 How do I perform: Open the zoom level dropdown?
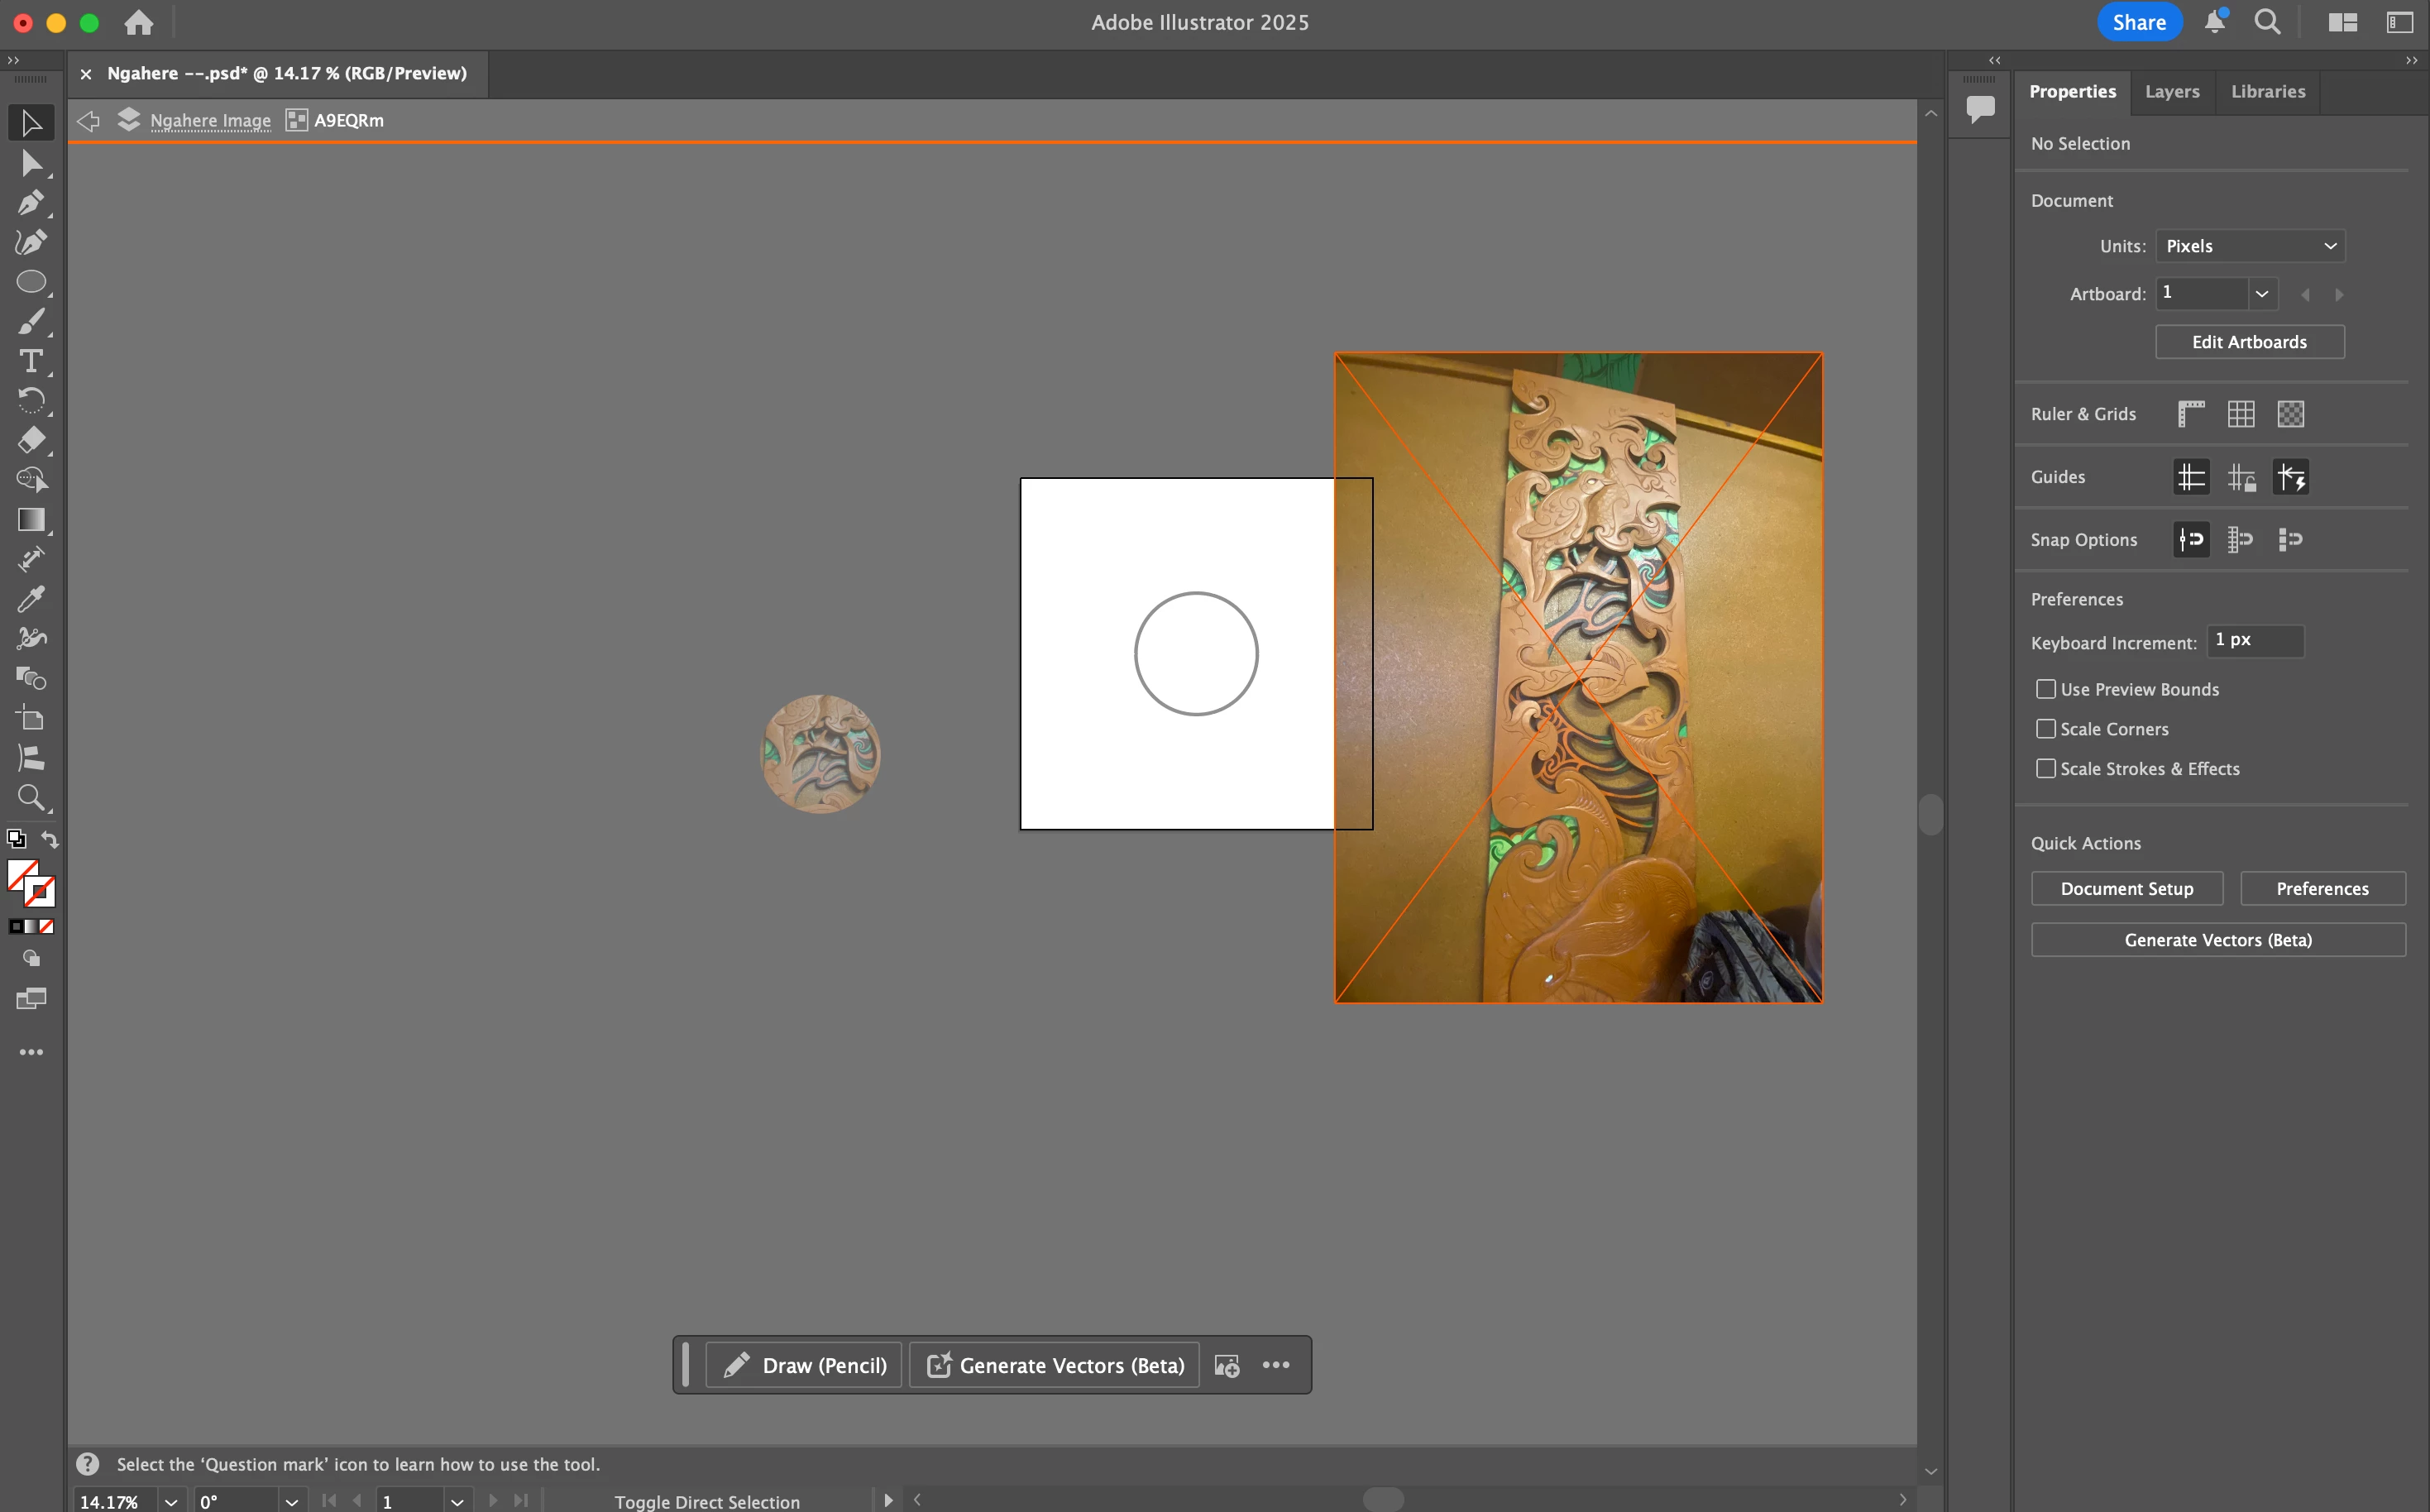[171, 1501]
